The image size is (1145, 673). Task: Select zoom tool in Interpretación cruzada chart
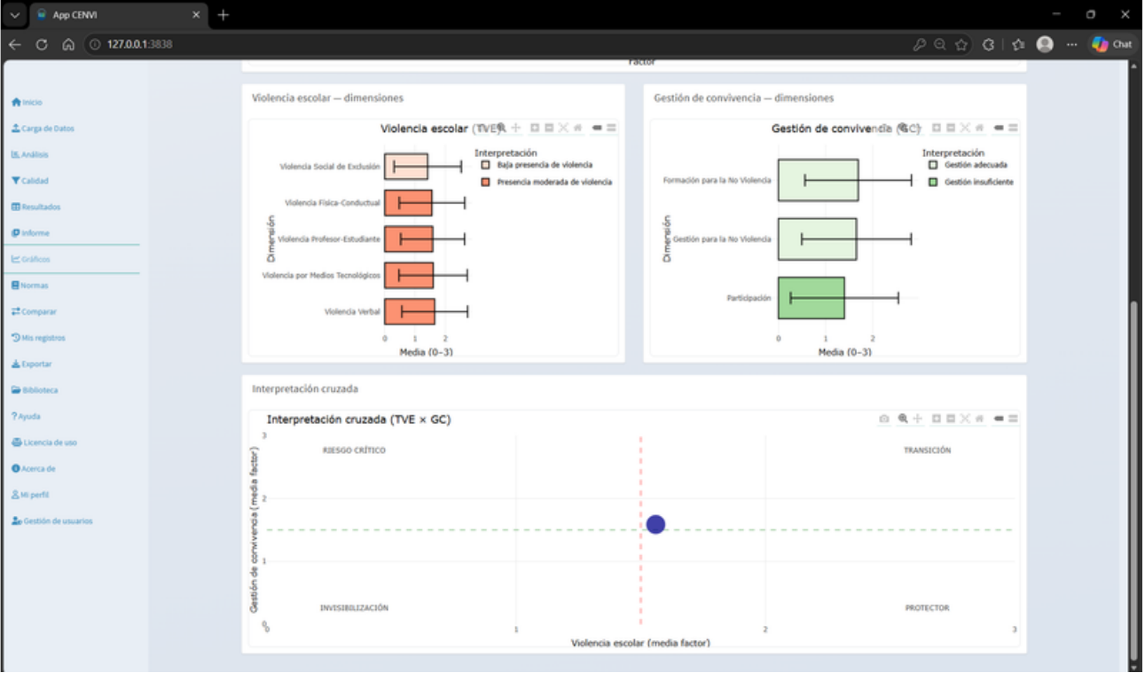[903, 419]
